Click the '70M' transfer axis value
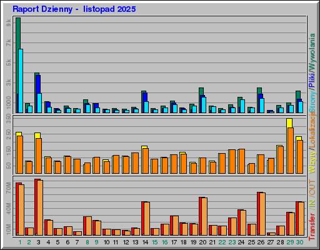320x250 pixels. click(x=9, y=187)
